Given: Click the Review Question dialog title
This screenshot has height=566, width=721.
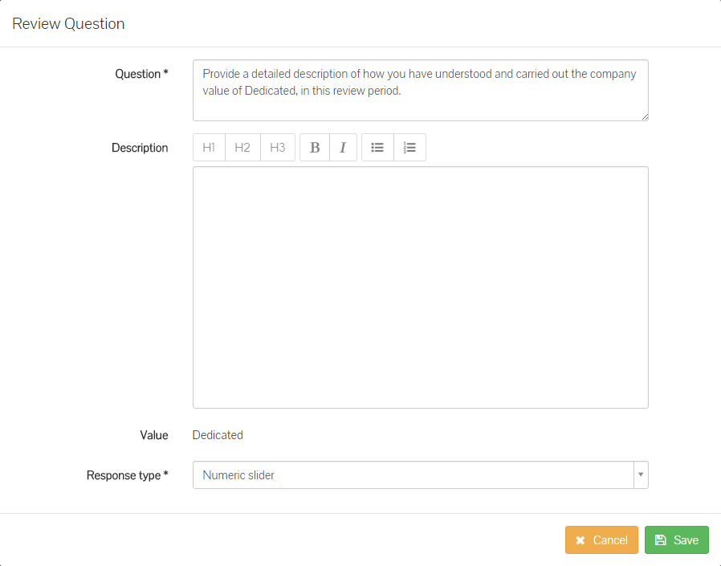Looking at the screenshot, I should tap(68, 23).
